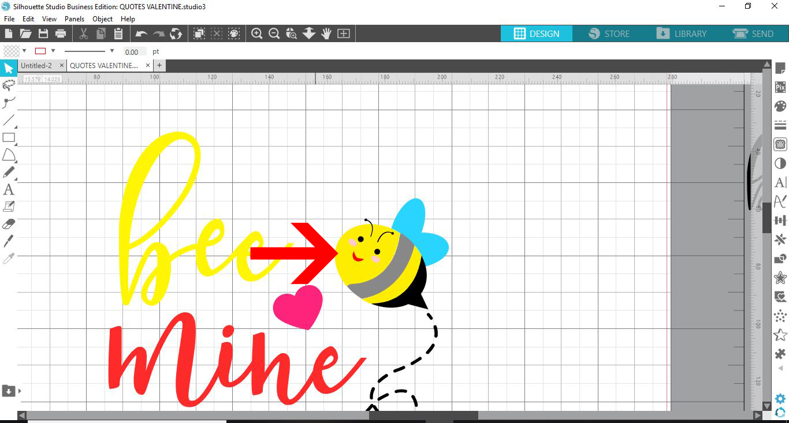Undo the last action
The height and width of the screenshot is (423, 789).
[x=142, y=34]
